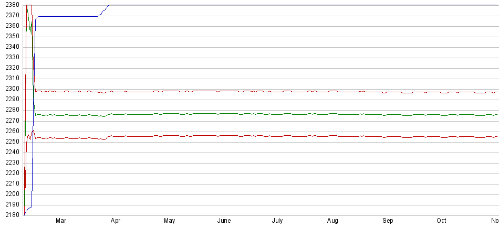Click the Sep label on the x-axis

coord(388,221)
